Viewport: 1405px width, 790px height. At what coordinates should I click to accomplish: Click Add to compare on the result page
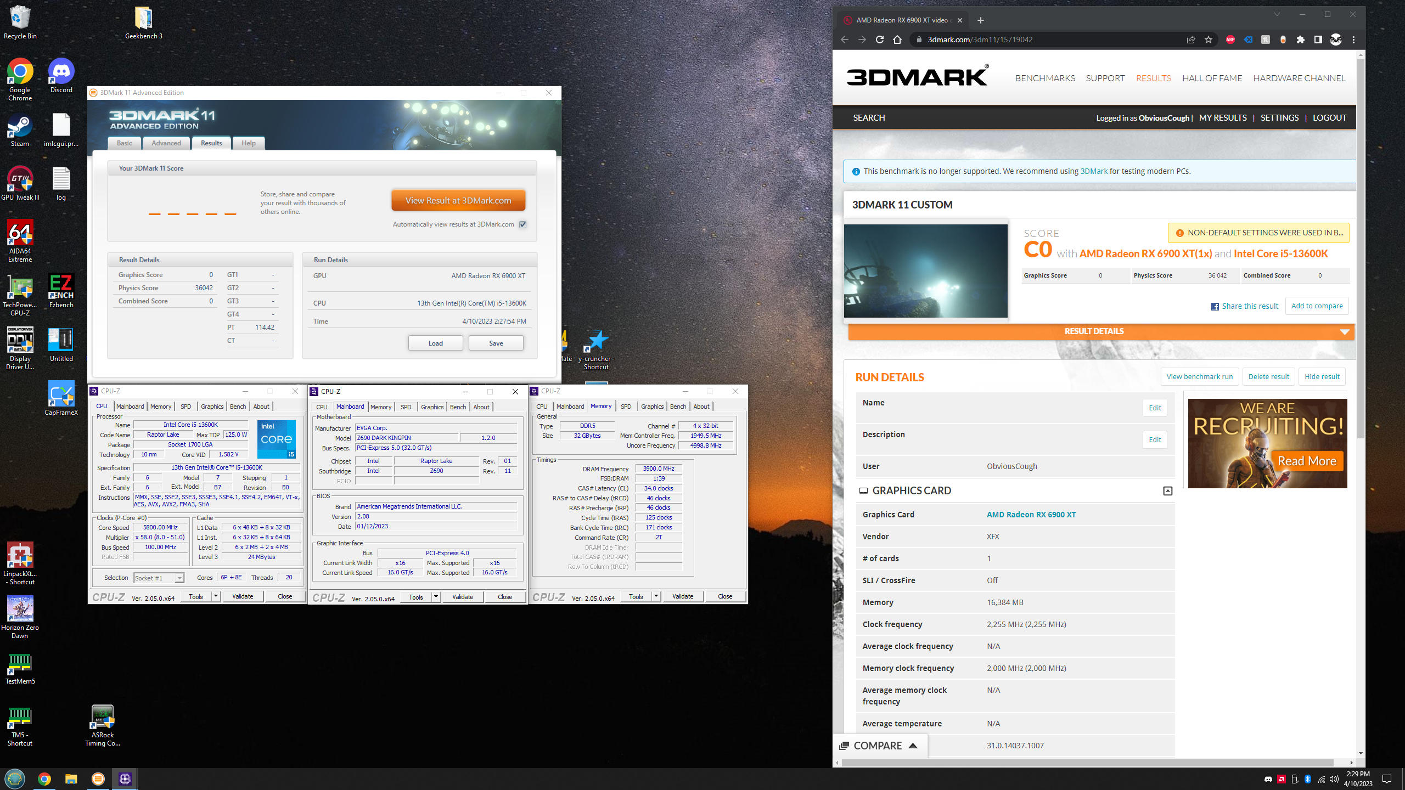click(1317, 306)
